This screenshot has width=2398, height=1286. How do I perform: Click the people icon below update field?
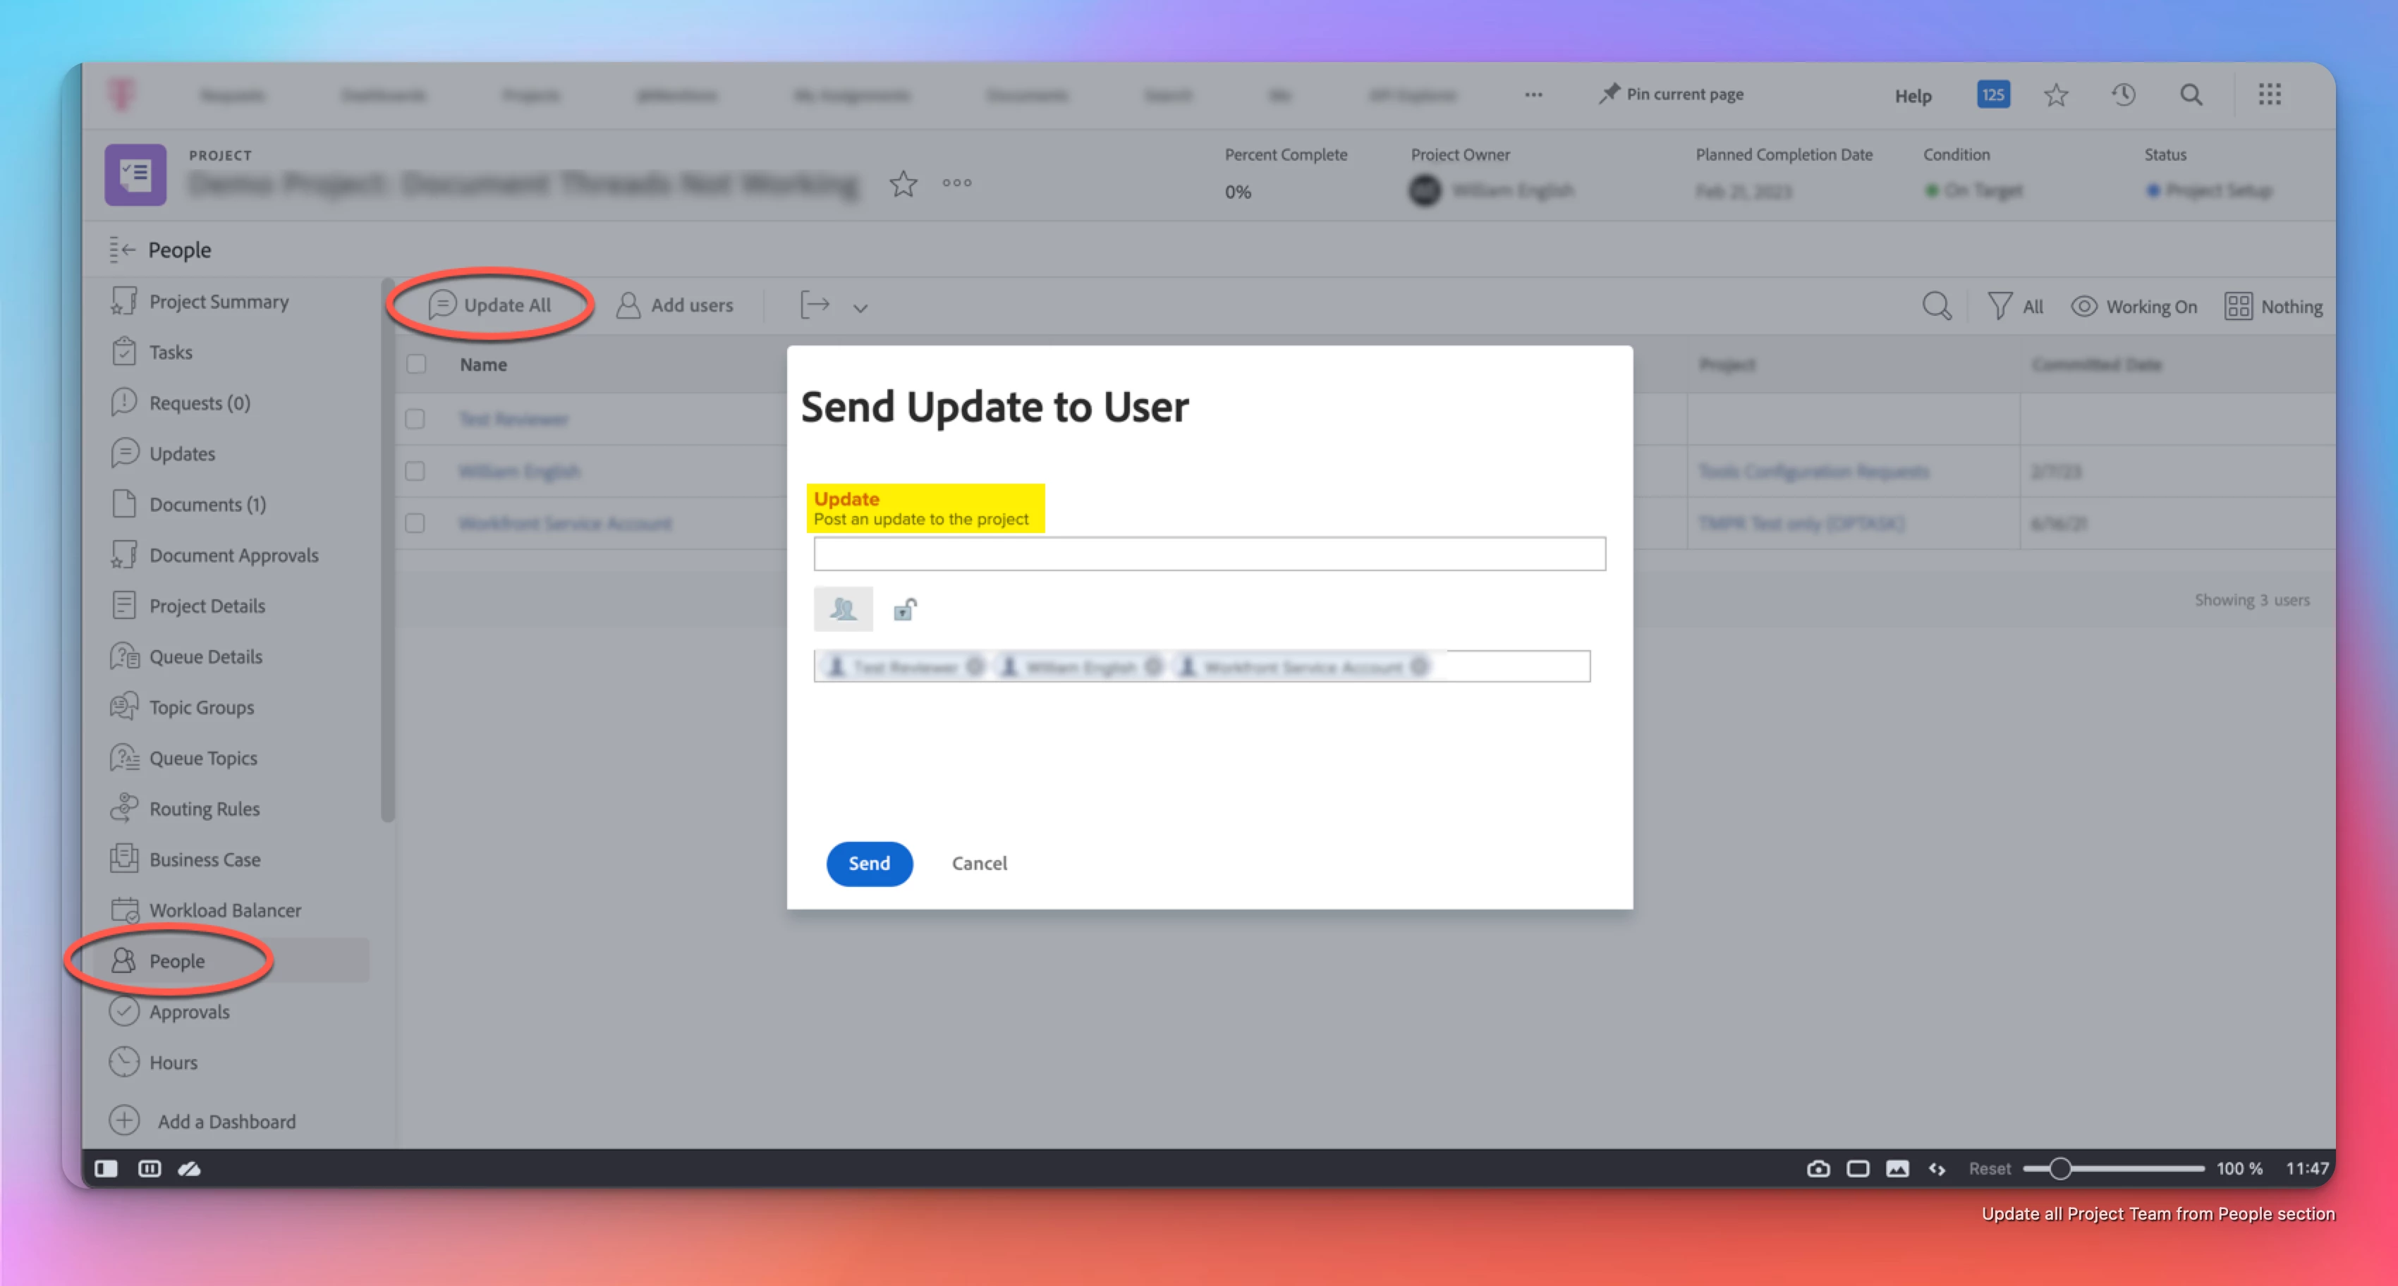844,609
